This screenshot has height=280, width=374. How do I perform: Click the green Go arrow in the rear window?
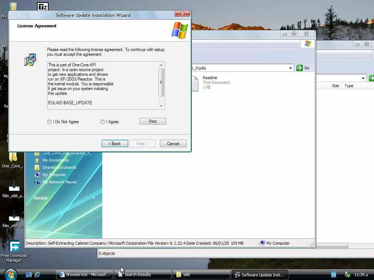click(371, 78)
